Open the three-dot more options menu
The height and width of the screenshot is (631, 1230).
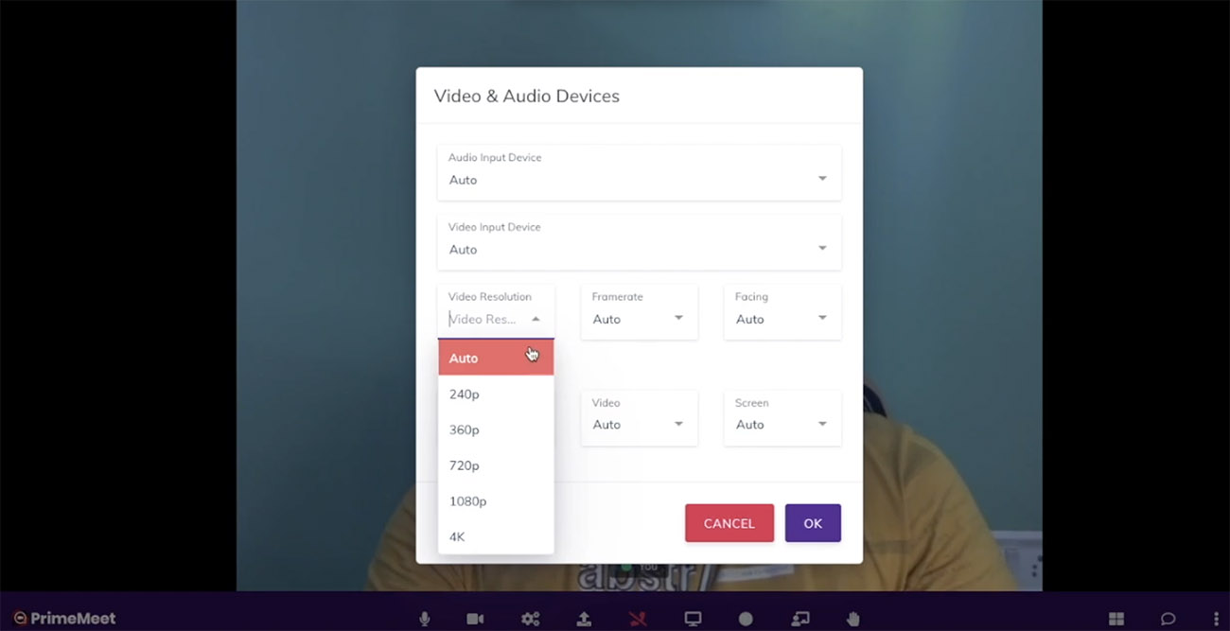pyautogui.click(x=1216, y=619)
